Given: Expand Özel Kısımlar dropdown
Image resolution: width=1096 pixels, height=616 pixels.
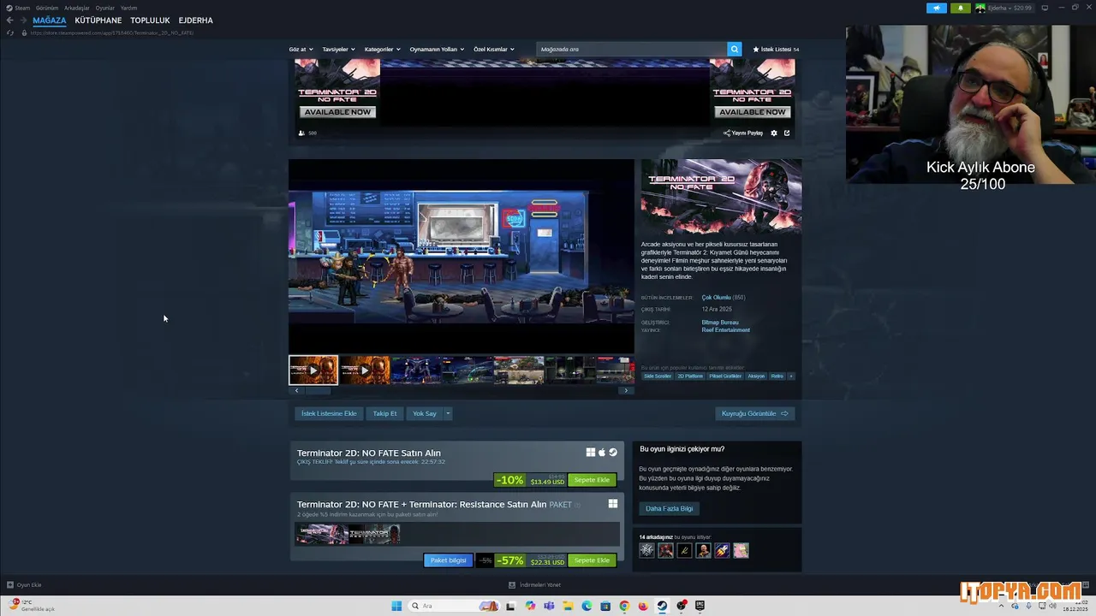Looking at the screenshot, I should tap(494, 50).
